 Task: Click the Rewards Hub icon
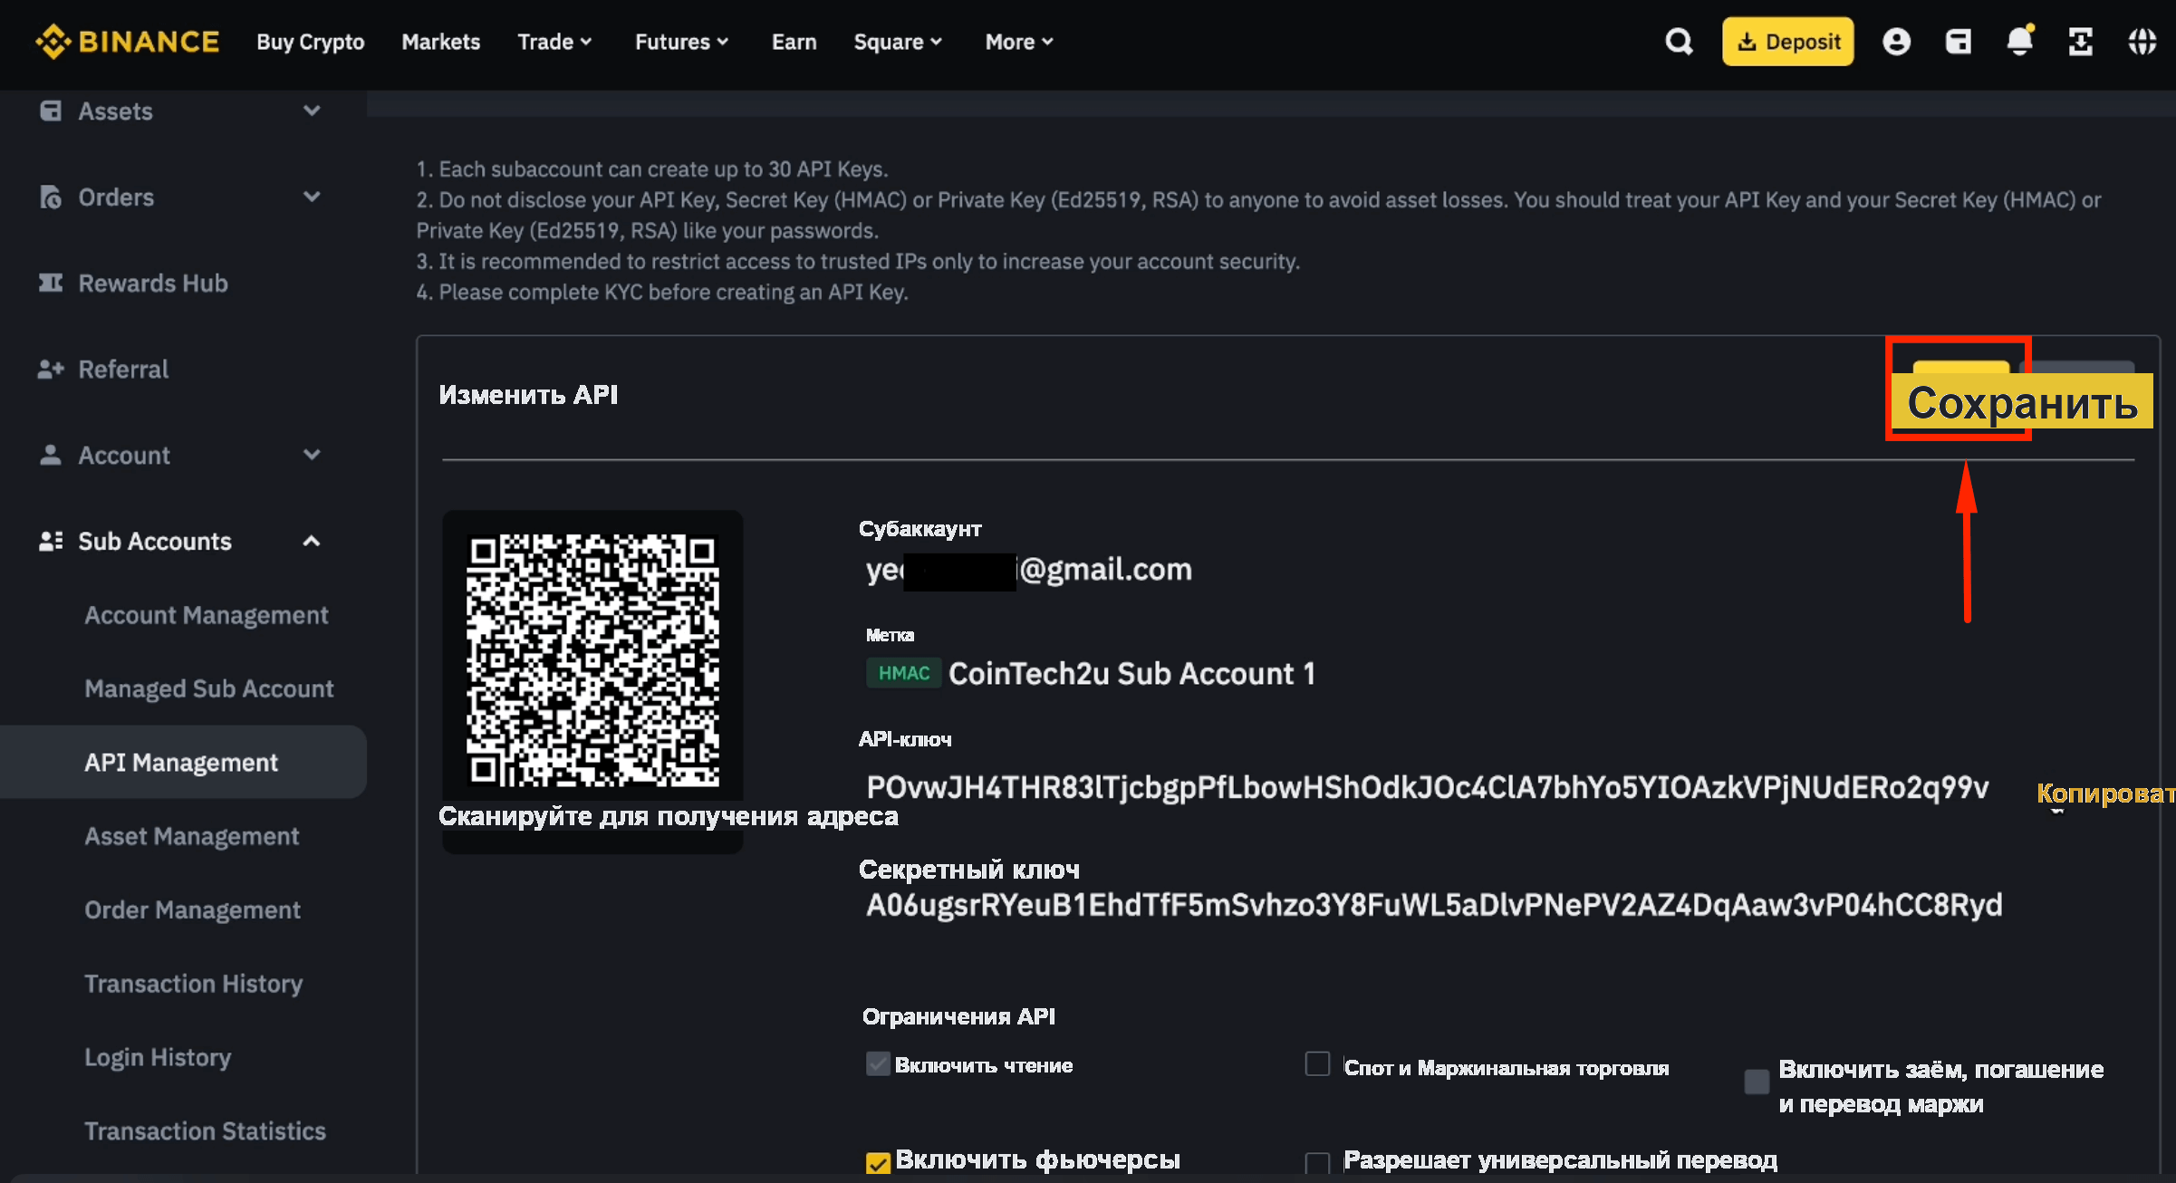(x=51, y=283)
